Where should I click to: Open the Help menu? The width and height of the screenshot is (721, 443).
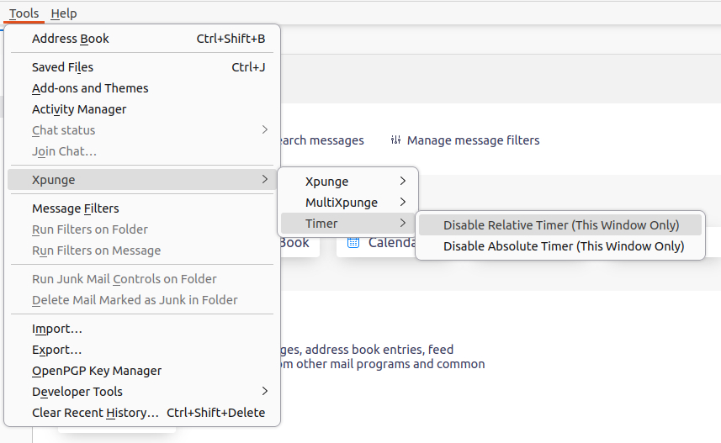point(63,13)
